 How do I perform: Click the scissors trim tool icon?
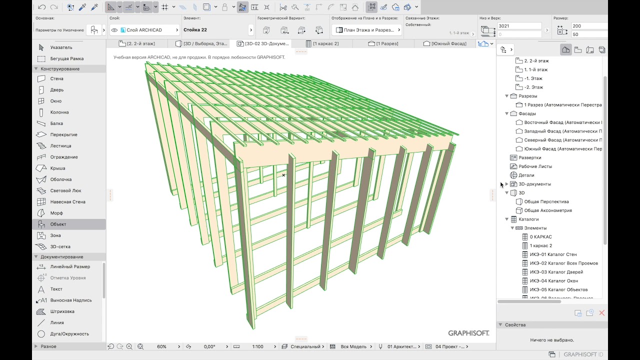tap(283, 7)
